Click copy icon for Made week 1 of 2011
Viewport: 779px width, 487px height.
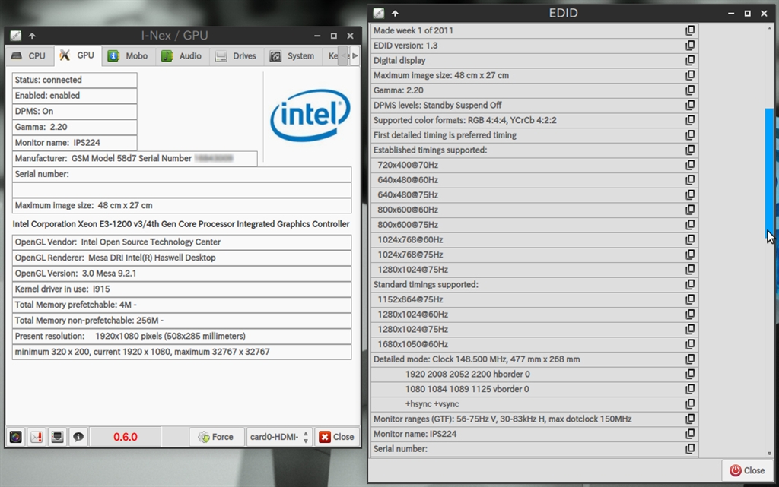pos(690,31)
